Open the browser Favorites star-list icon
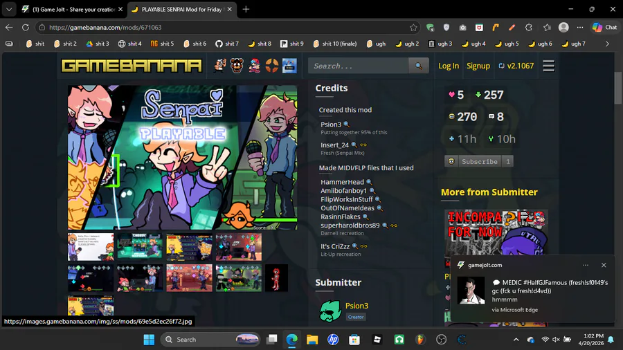 (547, 28)
